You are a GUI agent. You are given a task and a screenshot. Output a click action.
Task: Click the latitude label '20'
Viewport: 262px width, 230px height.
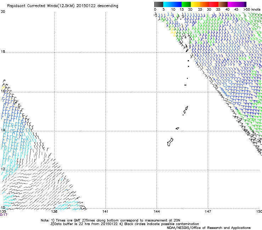[x=3, y=12]
